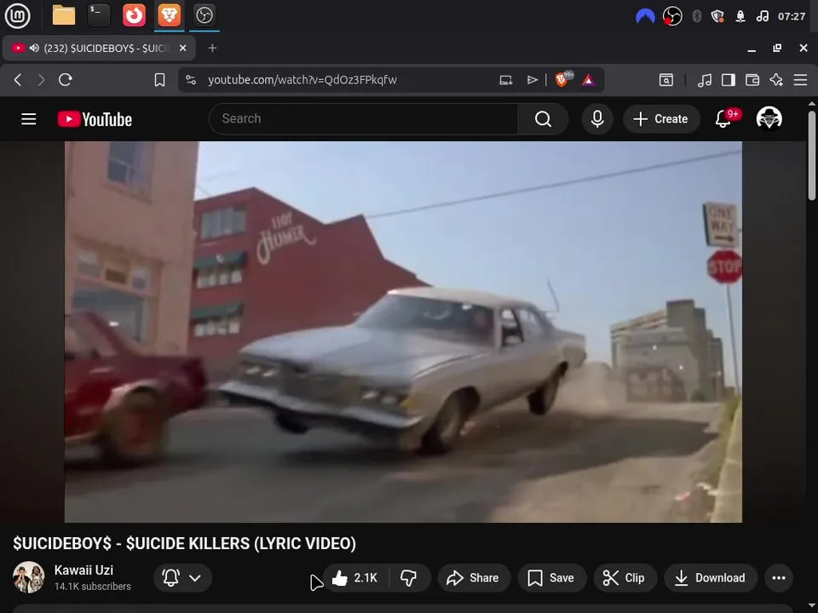Create a Clip of the video
Screen dimensions: 818x613
(x=624, y=577)
